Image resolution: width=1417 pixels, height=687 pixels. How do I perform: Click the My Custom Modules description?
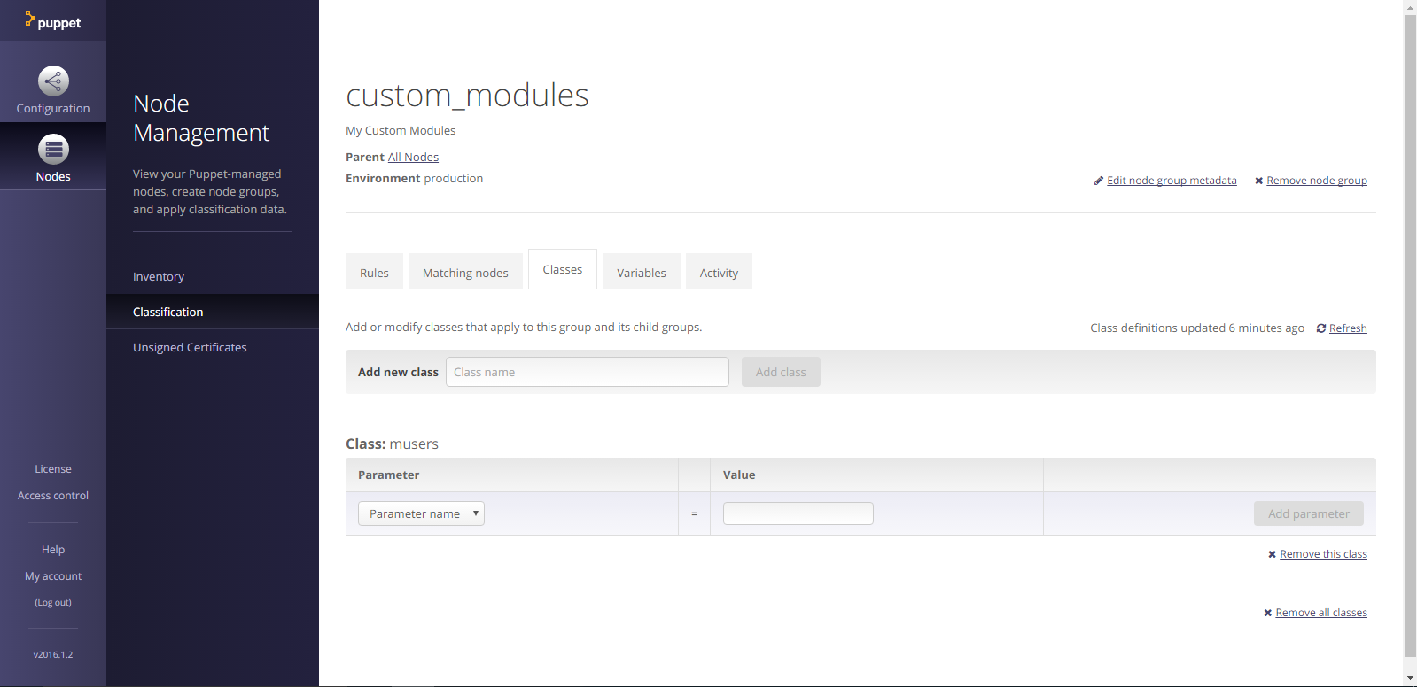tap(401, 130)
